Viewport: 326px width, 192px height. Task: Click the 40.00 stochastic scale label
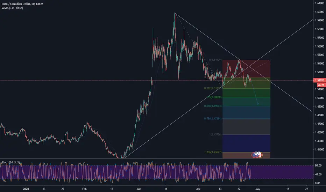(318, 174)
